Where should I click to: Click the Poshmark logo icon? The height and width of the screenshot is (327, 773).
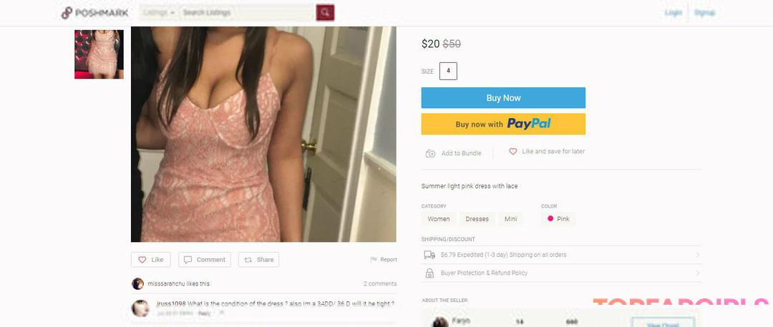(x=67, y=13)
